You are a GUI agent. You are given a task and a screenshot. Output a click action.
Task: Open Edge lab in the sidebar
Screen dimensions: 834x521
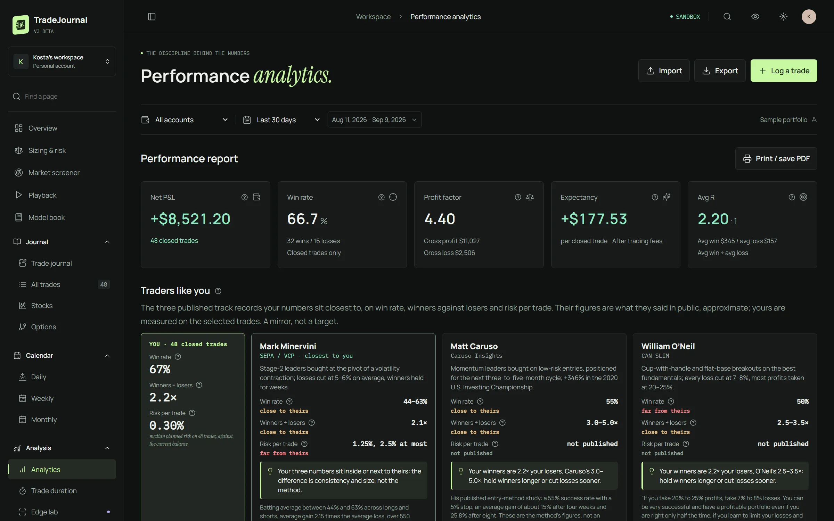coord(62,512)
